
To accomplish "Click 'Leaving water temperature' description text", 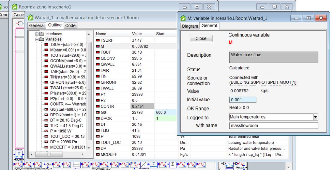I will coord(251,142).
